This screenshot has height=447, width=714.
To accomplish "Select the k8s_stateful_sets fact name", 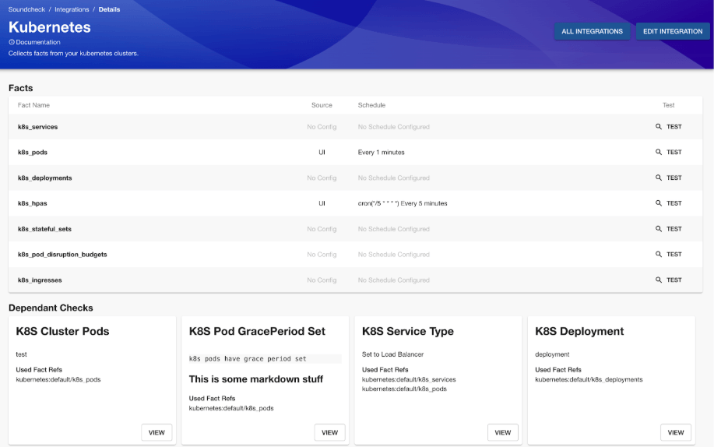I will click(x=44, y=229).
